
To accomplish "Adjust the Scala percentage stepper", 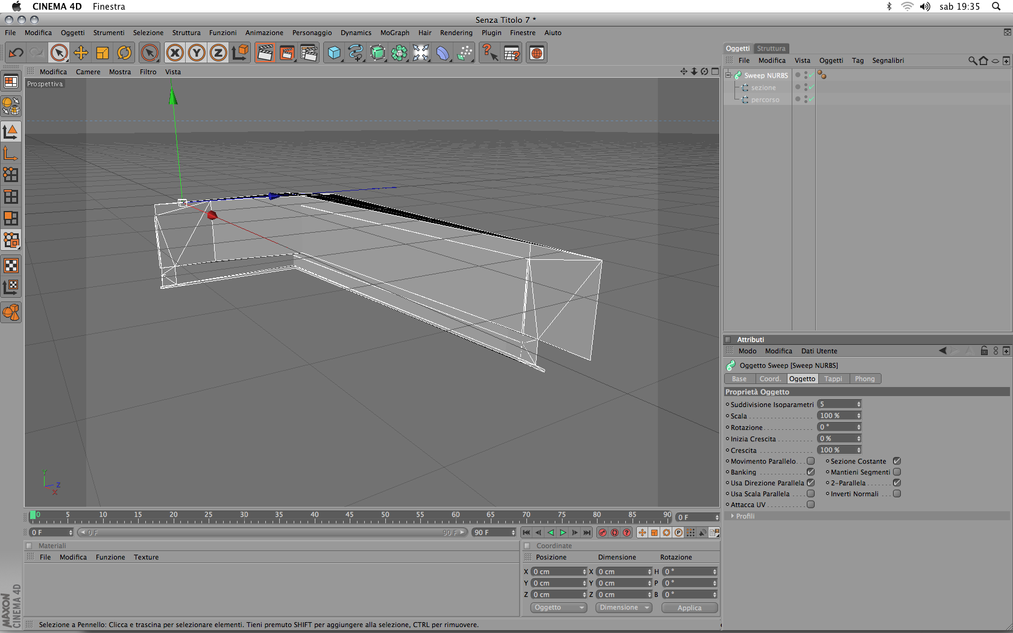I will pyautogui.click(x=859, y=416).
